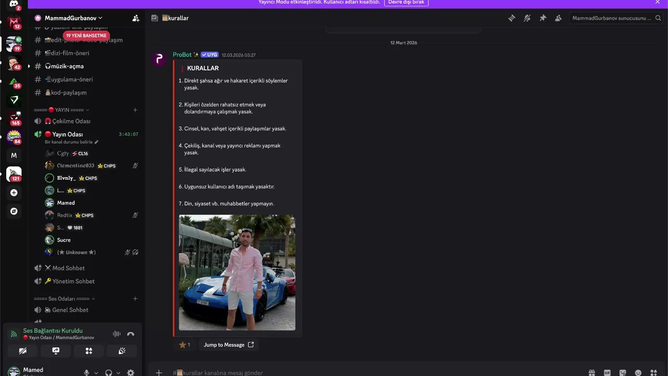The height and width of the screenshot is (376, 668).
Task: Open the soundboard icon in voice panel
Action: pos(122,351)
